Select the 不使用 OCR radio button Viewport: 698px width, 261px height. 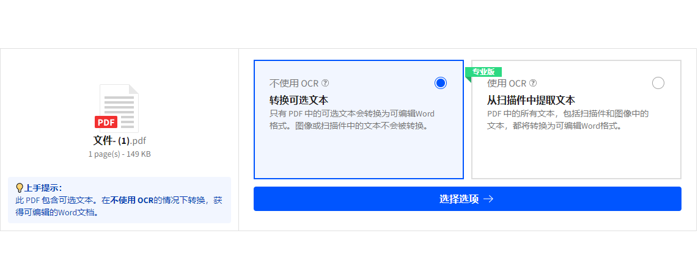pyautogui.click(x=440, y=83)
